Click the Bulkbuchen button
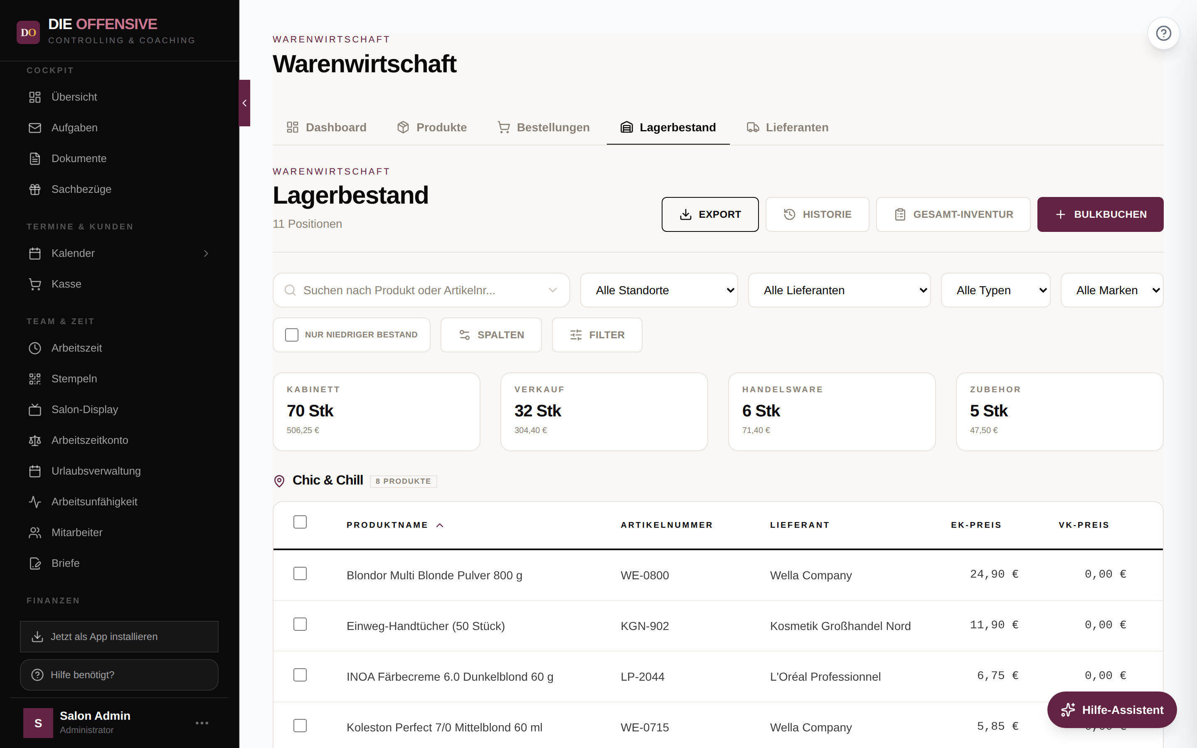The image size is (1197, 748). tap(1100, 214)
